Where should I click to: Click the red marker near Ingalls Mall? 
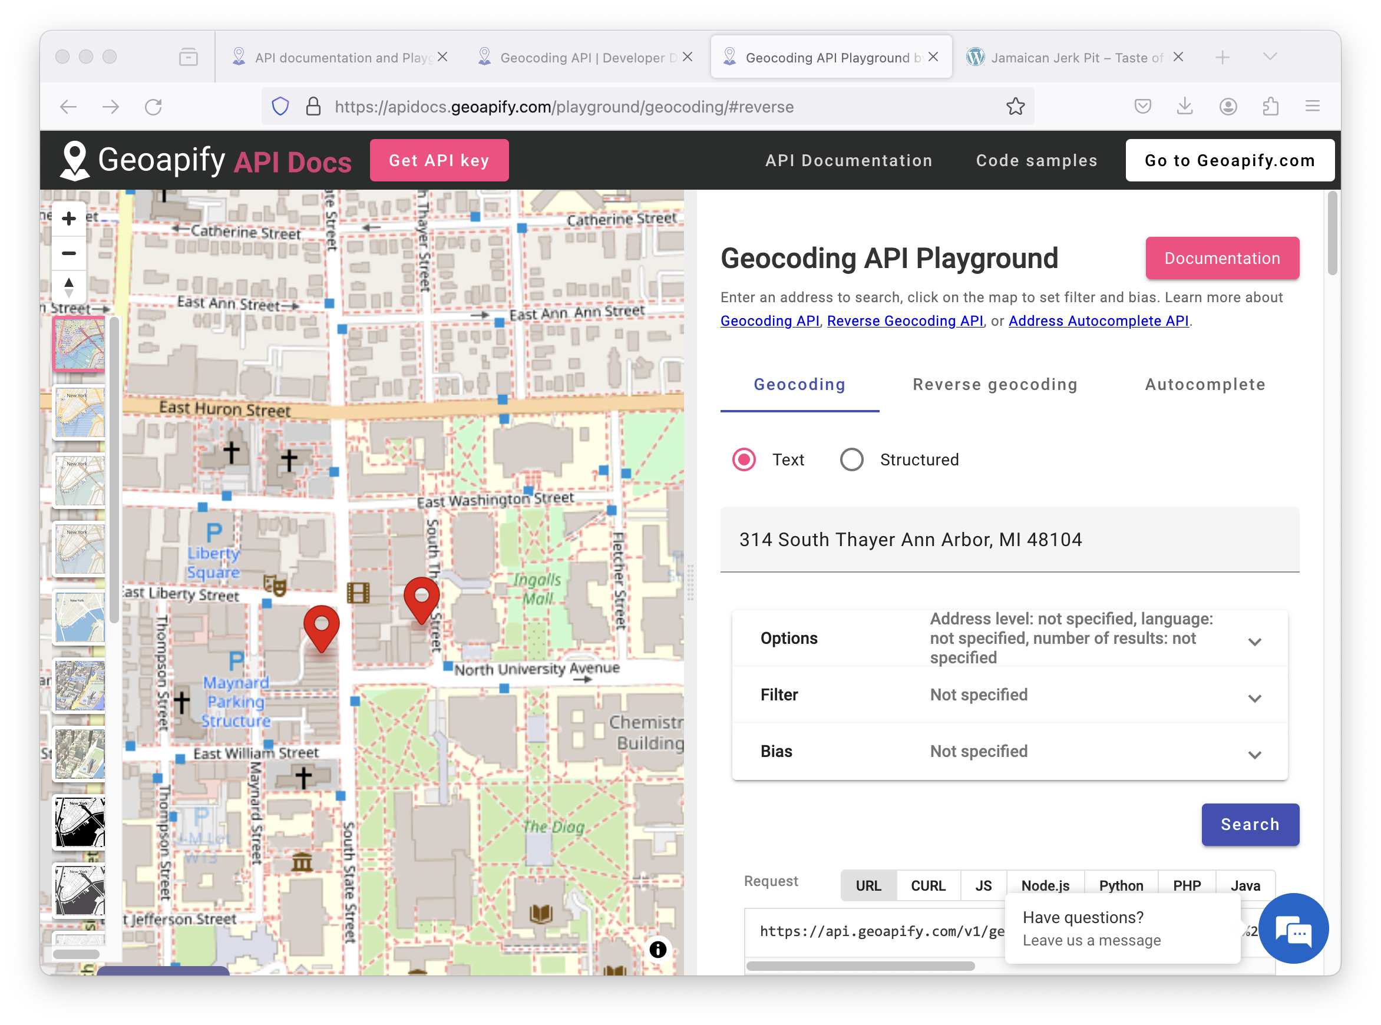pyautogui.click(x=421, y=600)
